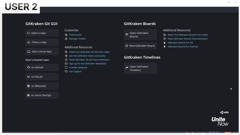
Task: Click the help icon beside Boards Documentation
Action: [x=165, y=39]
